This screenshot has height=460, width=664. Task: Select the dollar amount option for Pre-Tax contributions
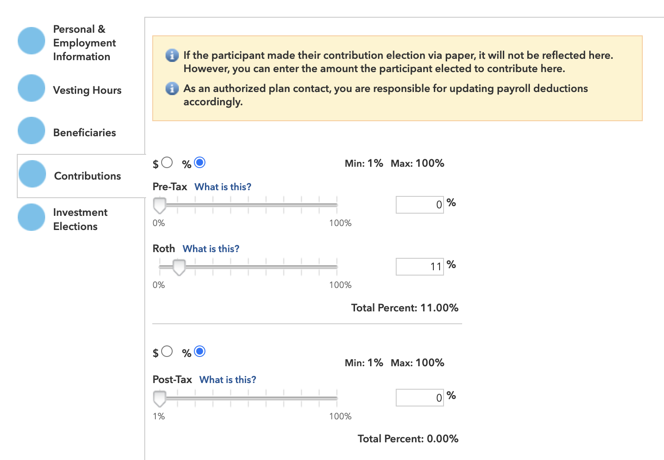pos(166,163)
